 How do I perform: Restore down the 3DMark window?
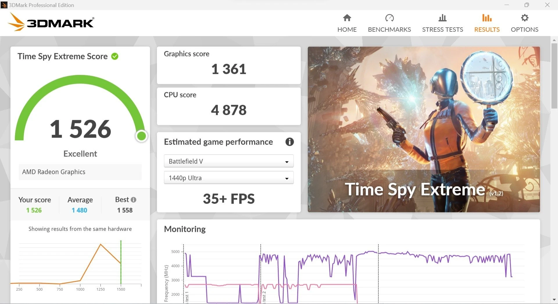(527, 5)
